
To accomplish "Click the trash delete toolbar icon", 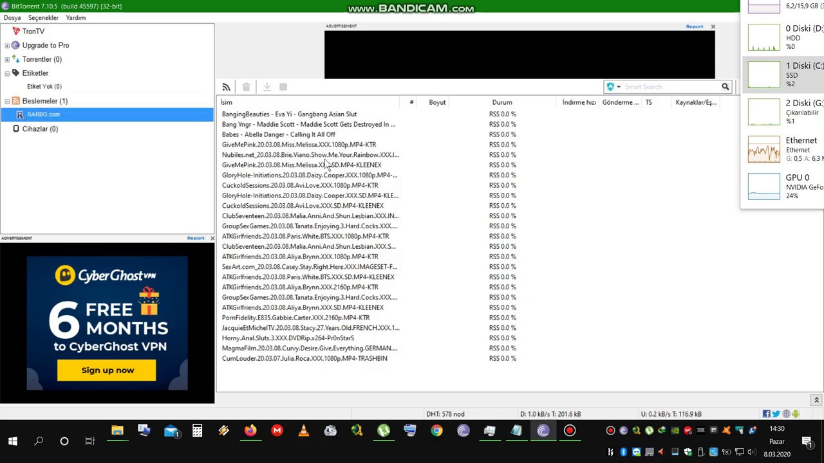I will coord(246,87).
